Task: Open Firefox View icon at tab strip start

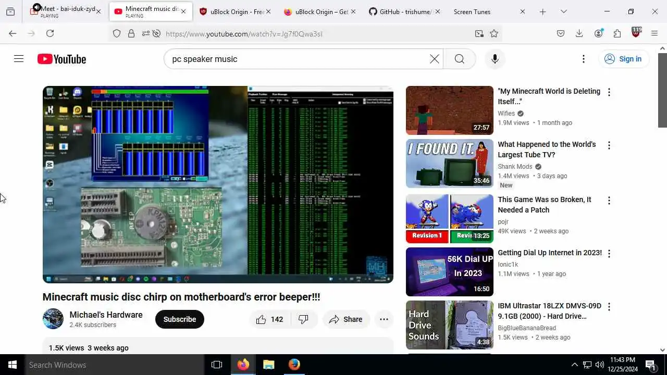Action: (10, 11)
